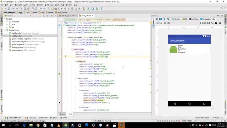The height and width of the screenshot is (128, 227).
Task: Click the preview warnings bell icon
Action: coord(220,23)
